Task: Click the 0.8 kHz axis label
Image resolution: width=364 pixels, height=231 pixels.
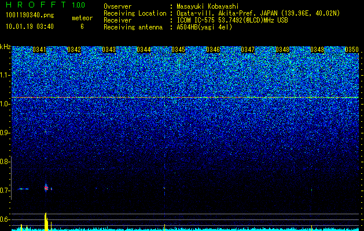Action: [x=5, y=162]
